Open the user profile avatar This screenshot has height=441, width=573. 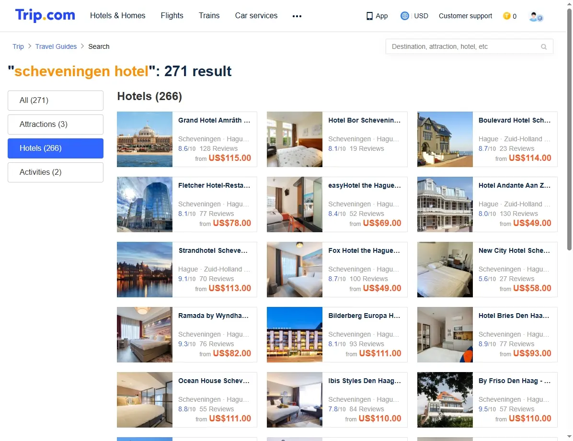point(536,16)
